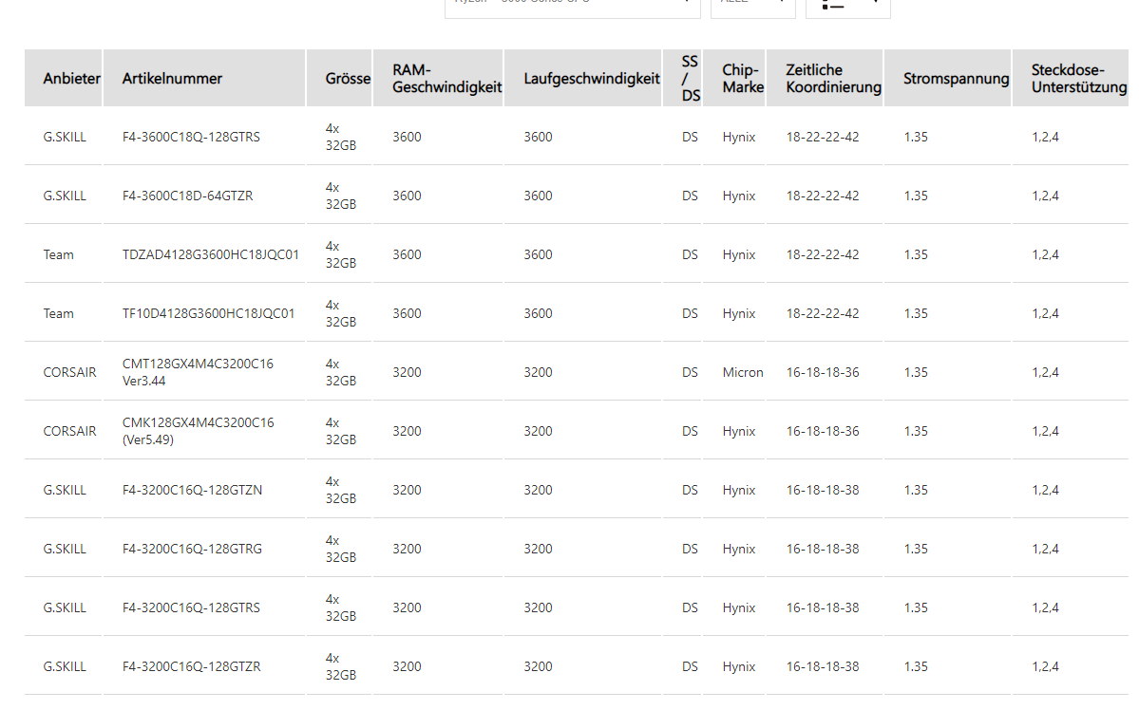Click timing 16-18-18-36 in CMK128GX4M4C3200C16 row

click(x=823, y=431)
